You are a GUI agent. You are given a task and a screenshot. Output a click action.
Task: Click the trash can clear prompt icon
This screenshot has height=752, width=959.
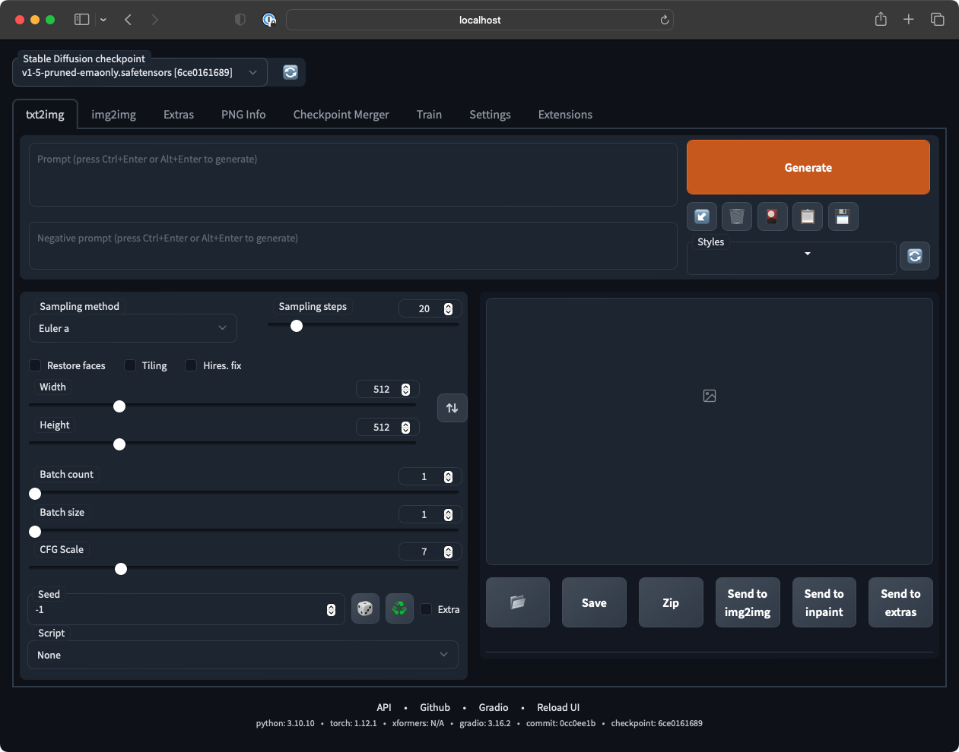click(x=737, y=216)
